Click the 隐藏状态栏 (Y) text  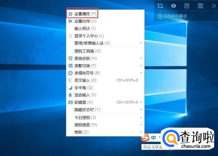click(87, 110)
